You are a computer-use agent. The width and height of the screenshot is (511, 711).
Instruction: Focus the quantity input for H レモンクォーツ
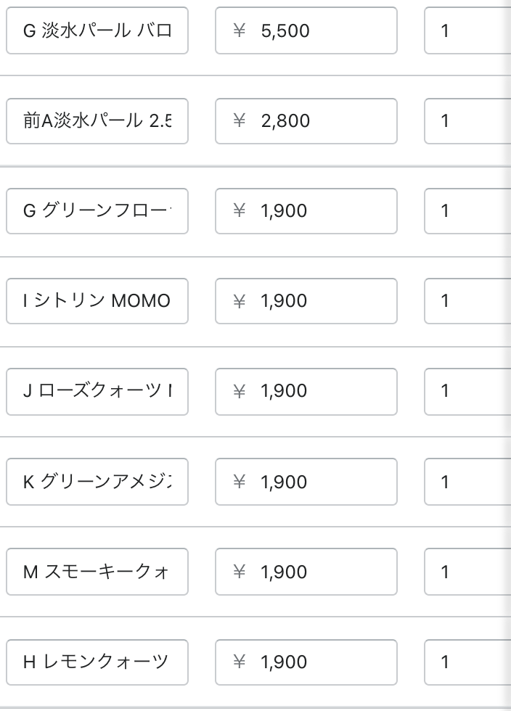(467, 662)
